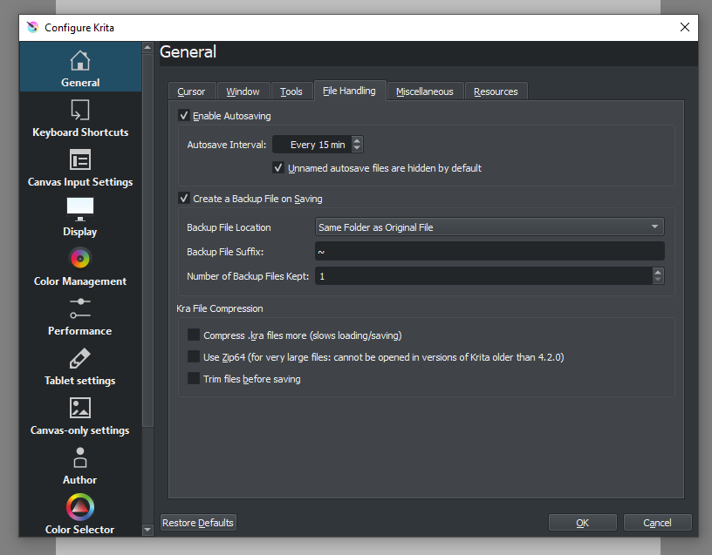Click Kra File Compression heading text
The width and height of the screenshot is (712, 555).
pos(220,308)
